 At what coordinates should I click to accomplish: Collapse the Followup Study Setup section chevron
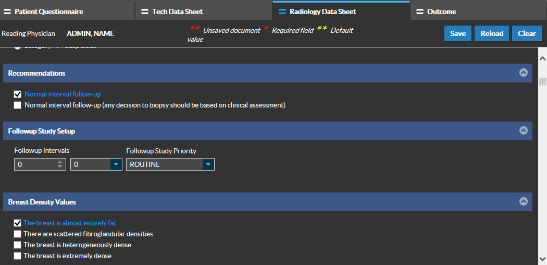524,130
